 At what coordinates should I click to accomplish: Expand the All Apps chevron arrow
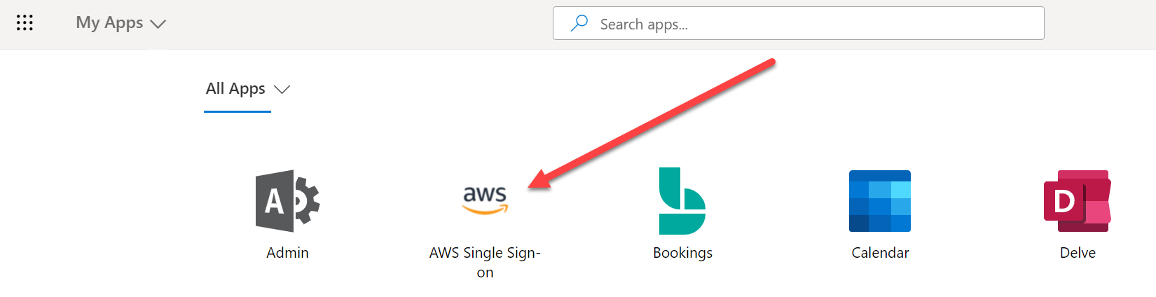282,90
